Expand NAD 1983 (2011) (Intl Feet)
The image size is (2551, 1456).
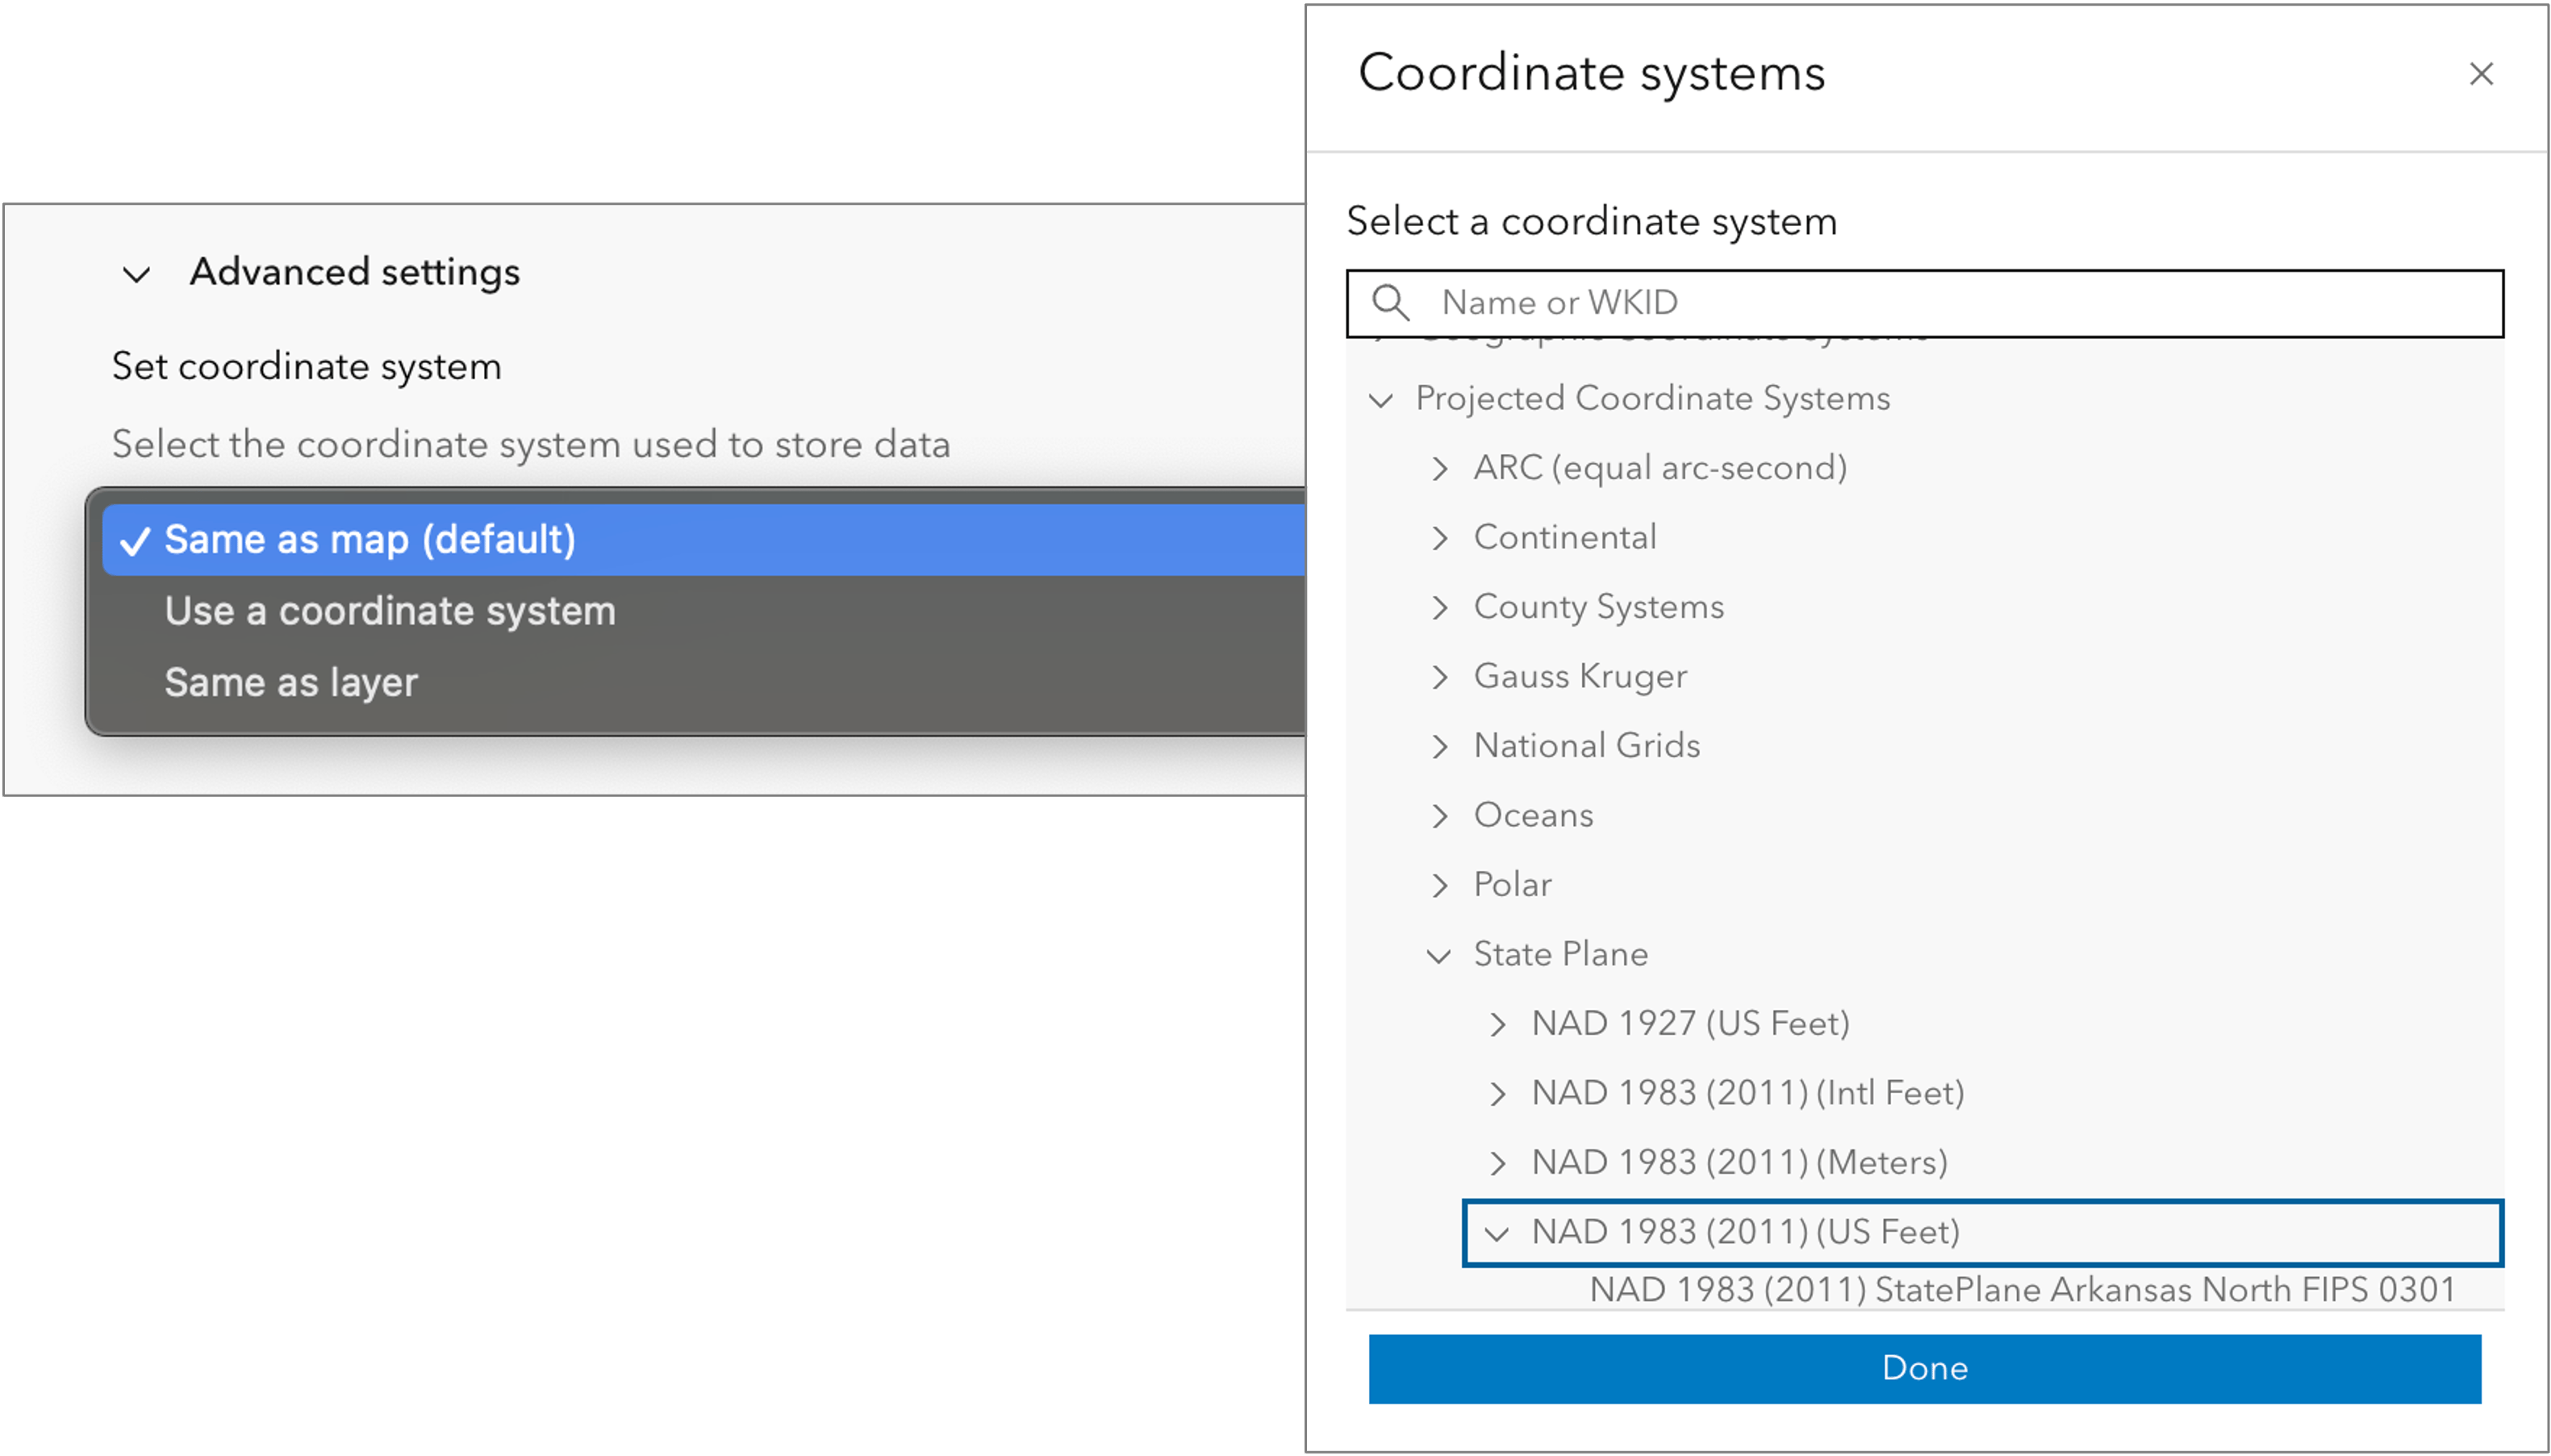(x=1499, y=1092)
